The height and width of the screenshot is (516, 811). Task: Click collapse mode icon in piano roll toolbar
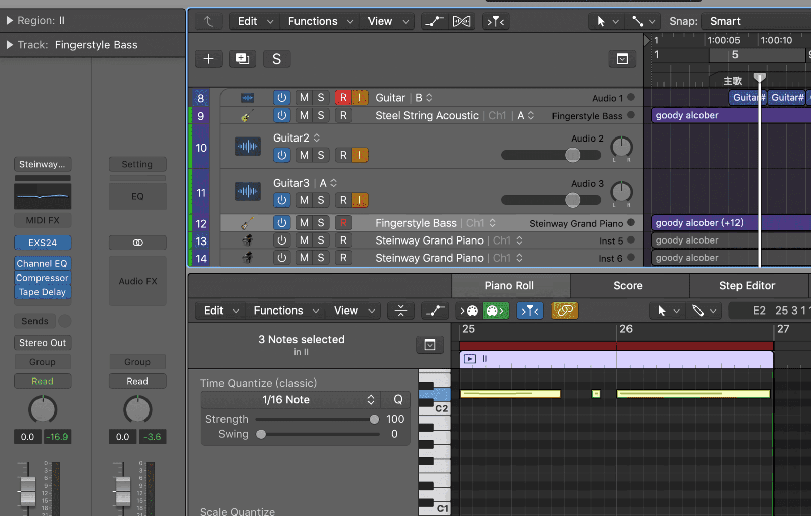[400, 311]
